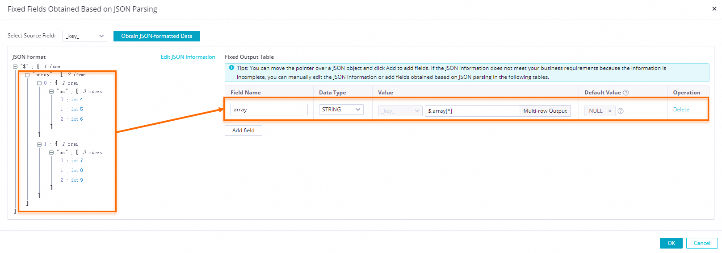Select the int 5 value in JSON tree

point(77,110)
